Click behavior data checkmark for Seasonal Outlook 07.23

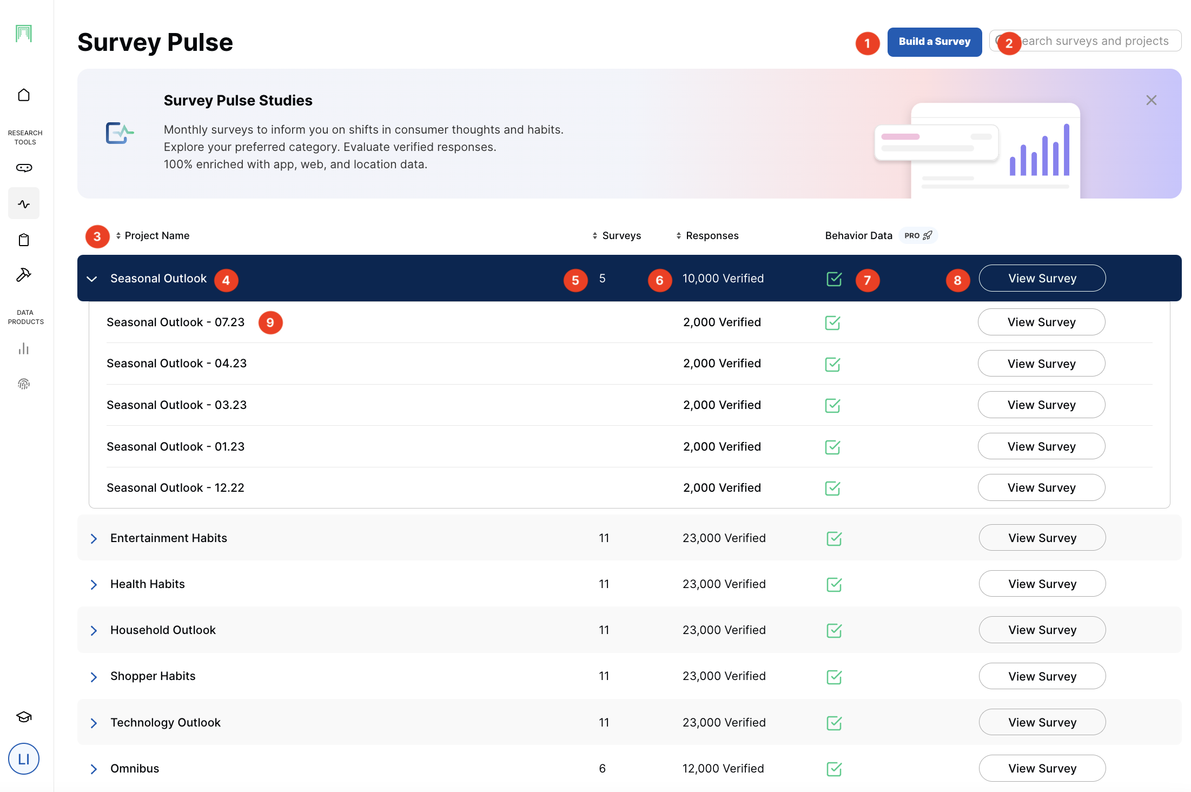pos(832,323)
